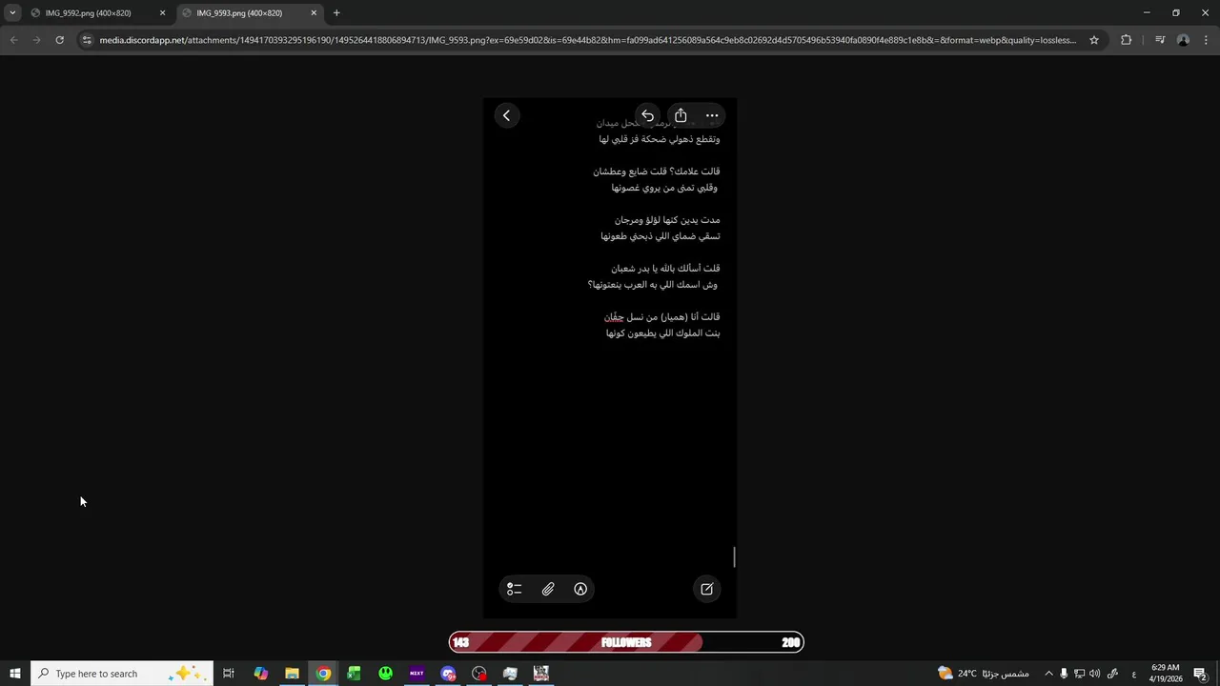The width and height of the screenshot is (1220, 686).
Task: Open Task View on the taskbar
Action: click(x=229, y=674)
